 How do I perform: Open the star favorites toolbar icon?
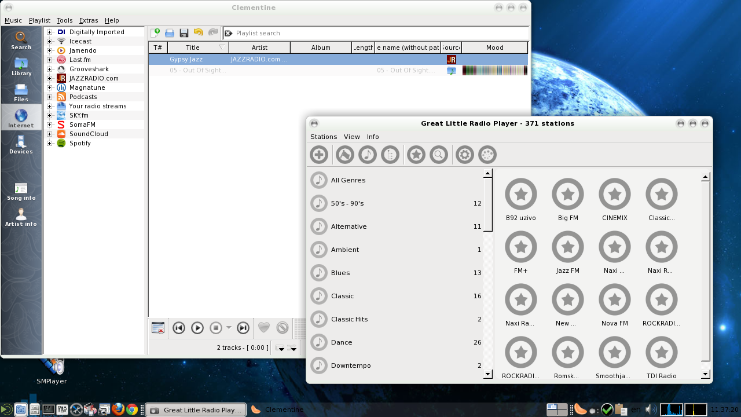pyautogui.click(x=416, y=155)
